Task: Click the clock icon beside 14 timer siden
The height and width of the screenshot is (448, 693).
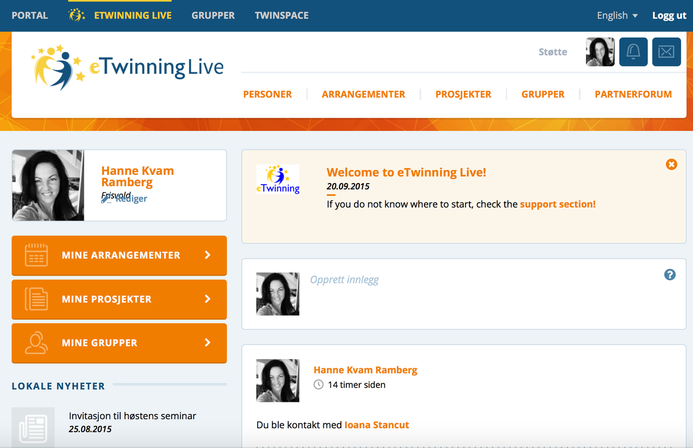Action: 318,384
